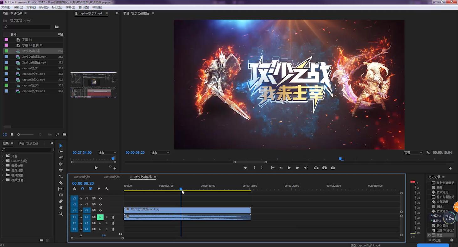Step back one frame in Program monitor
Screen dimensions: 458x247
[281, 168]
